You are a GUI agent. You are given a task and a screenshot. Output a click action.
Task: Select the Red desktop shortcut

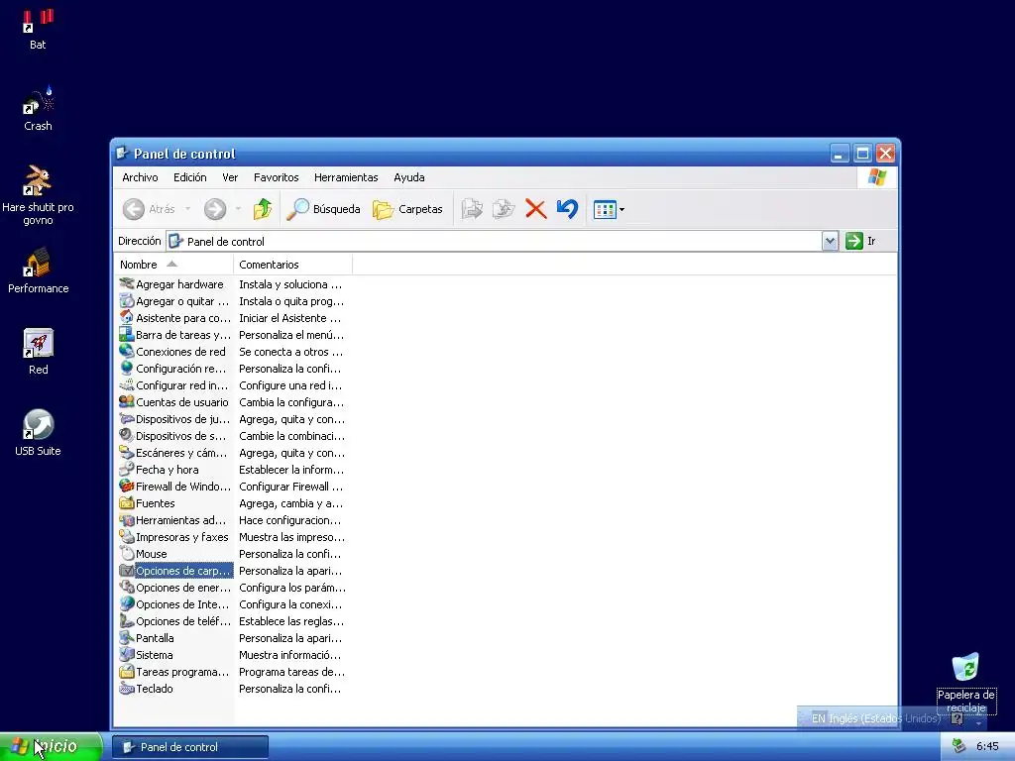(x=38, y=352)
